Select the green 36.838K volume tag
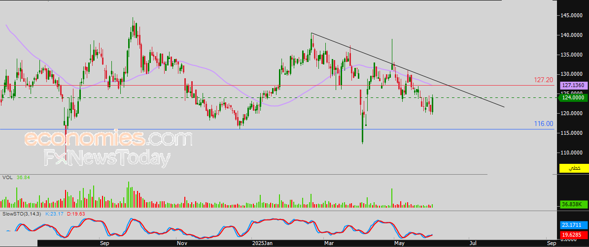The image size is (589, 247). 574,205
